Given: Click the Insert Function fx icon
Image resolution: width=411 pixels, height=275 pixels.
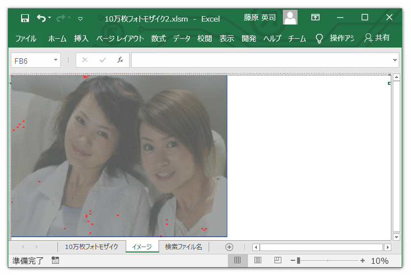Looking at the screenshot, I should (120, 60).
